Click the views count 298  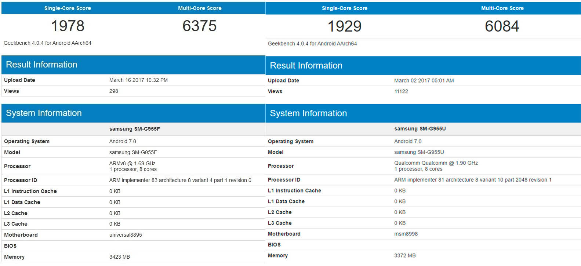(114, 91)
